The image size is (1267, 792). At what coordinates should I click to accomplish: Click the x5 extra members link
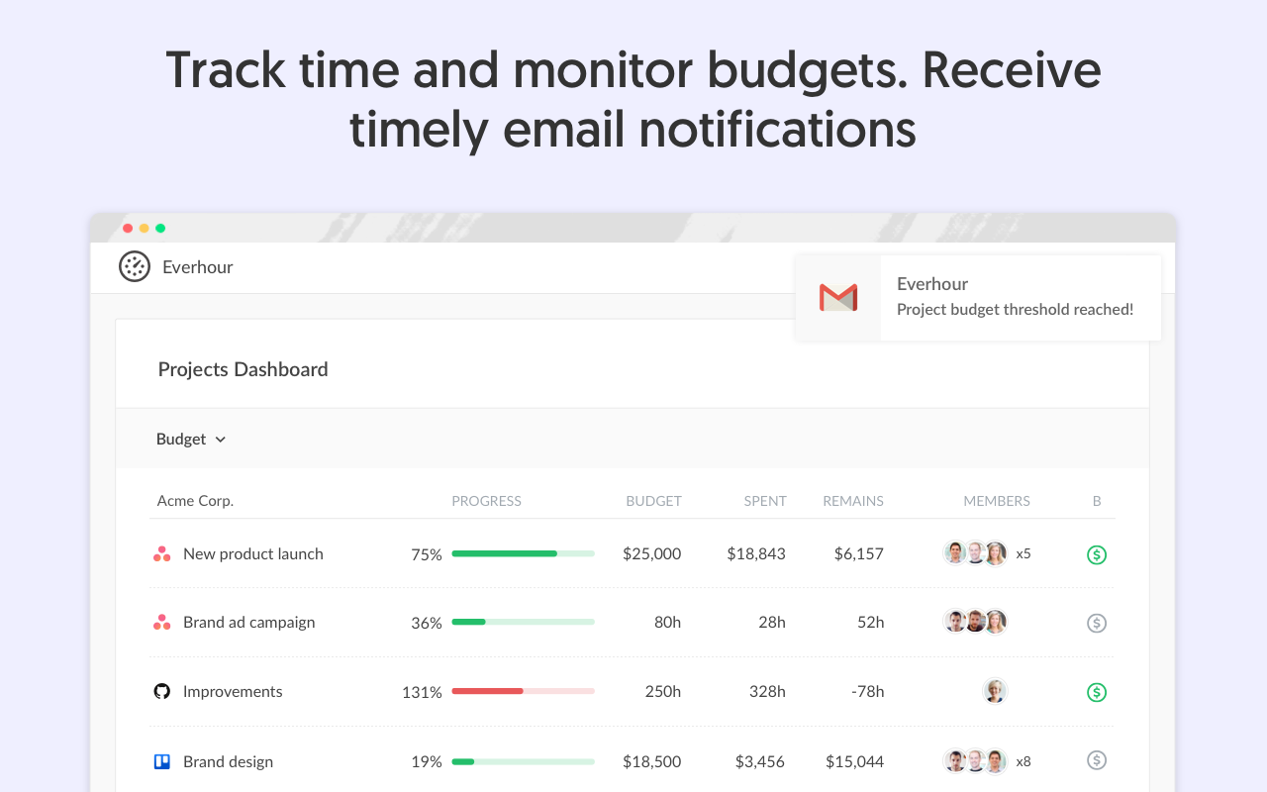point(1023,553)
